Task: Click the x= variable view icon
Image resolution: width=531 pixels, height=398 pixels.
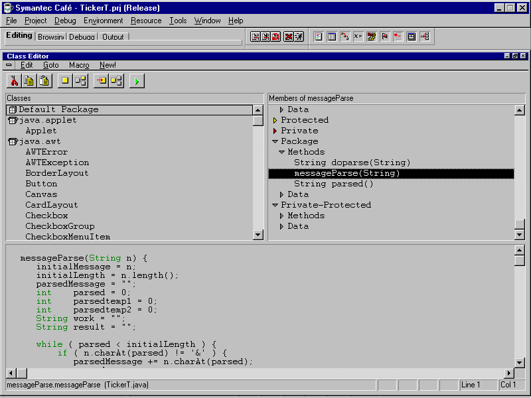Action: [358, 36]
